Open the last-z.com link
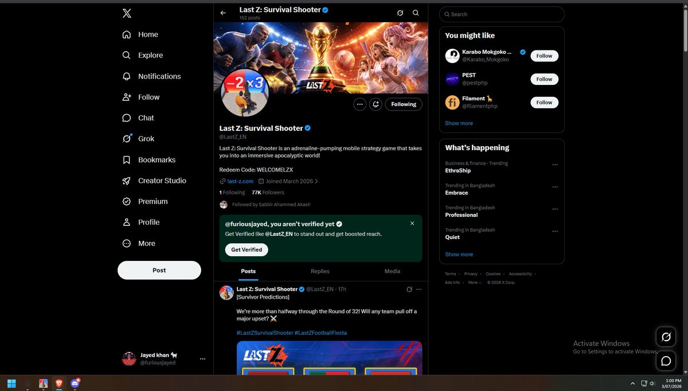 (x=240, y=181)
